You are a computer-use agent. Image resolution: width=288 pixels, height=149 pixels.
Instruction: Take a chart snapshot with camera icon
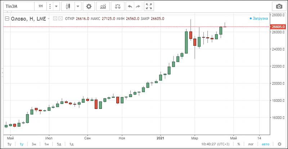(279, 6)
